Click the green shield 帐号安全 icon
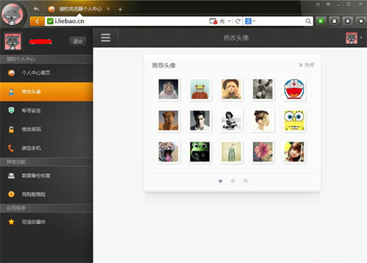 tap(11, 110)
